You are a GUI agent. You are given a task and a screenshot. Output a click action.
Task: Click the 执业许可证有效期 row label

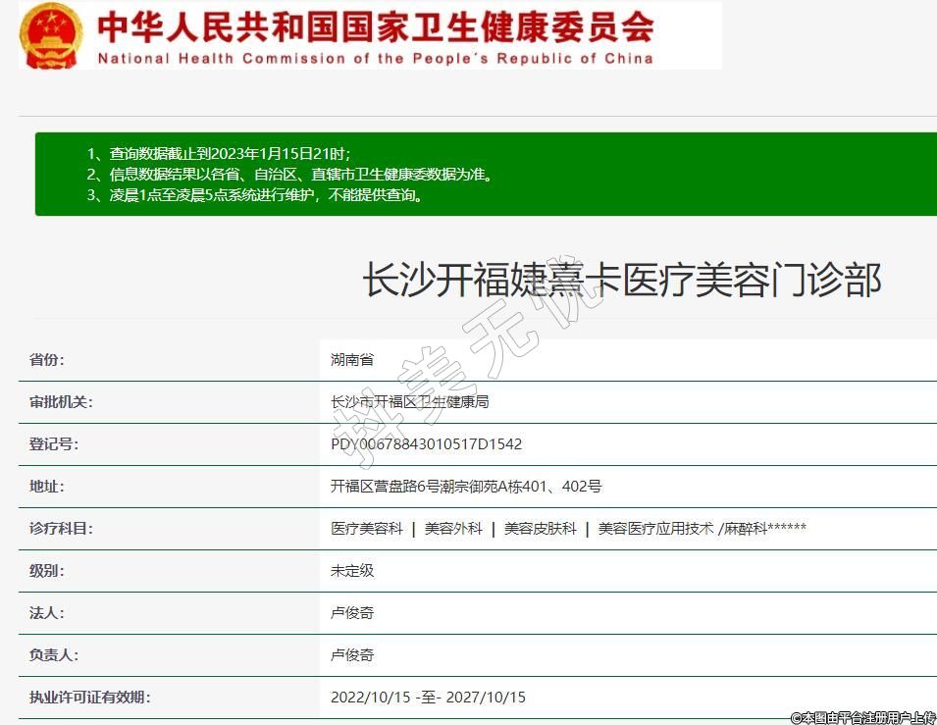90,698
